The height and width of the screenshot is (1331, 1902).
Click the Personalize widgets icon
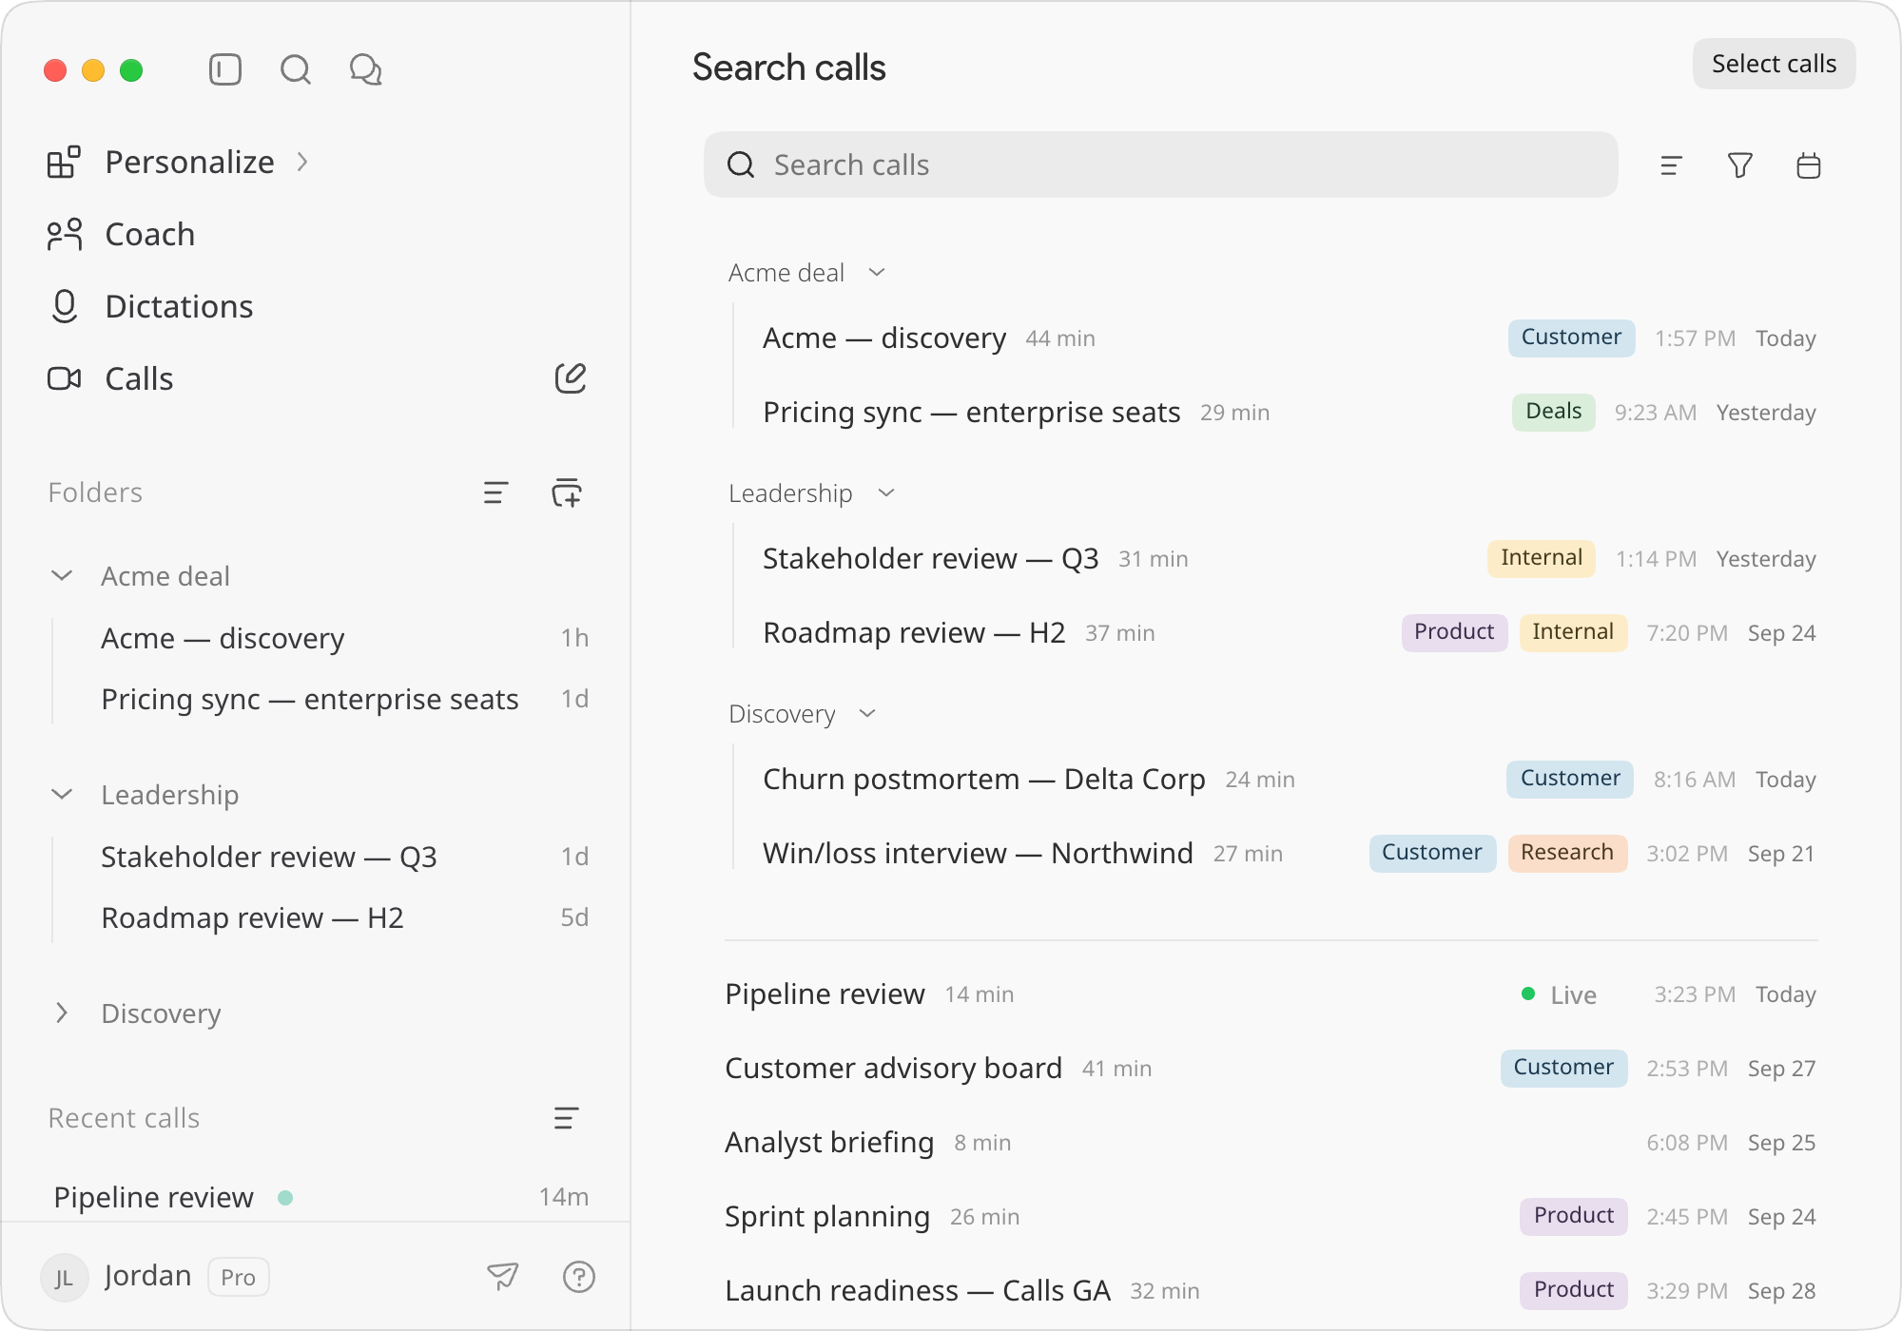coord(64,163)
